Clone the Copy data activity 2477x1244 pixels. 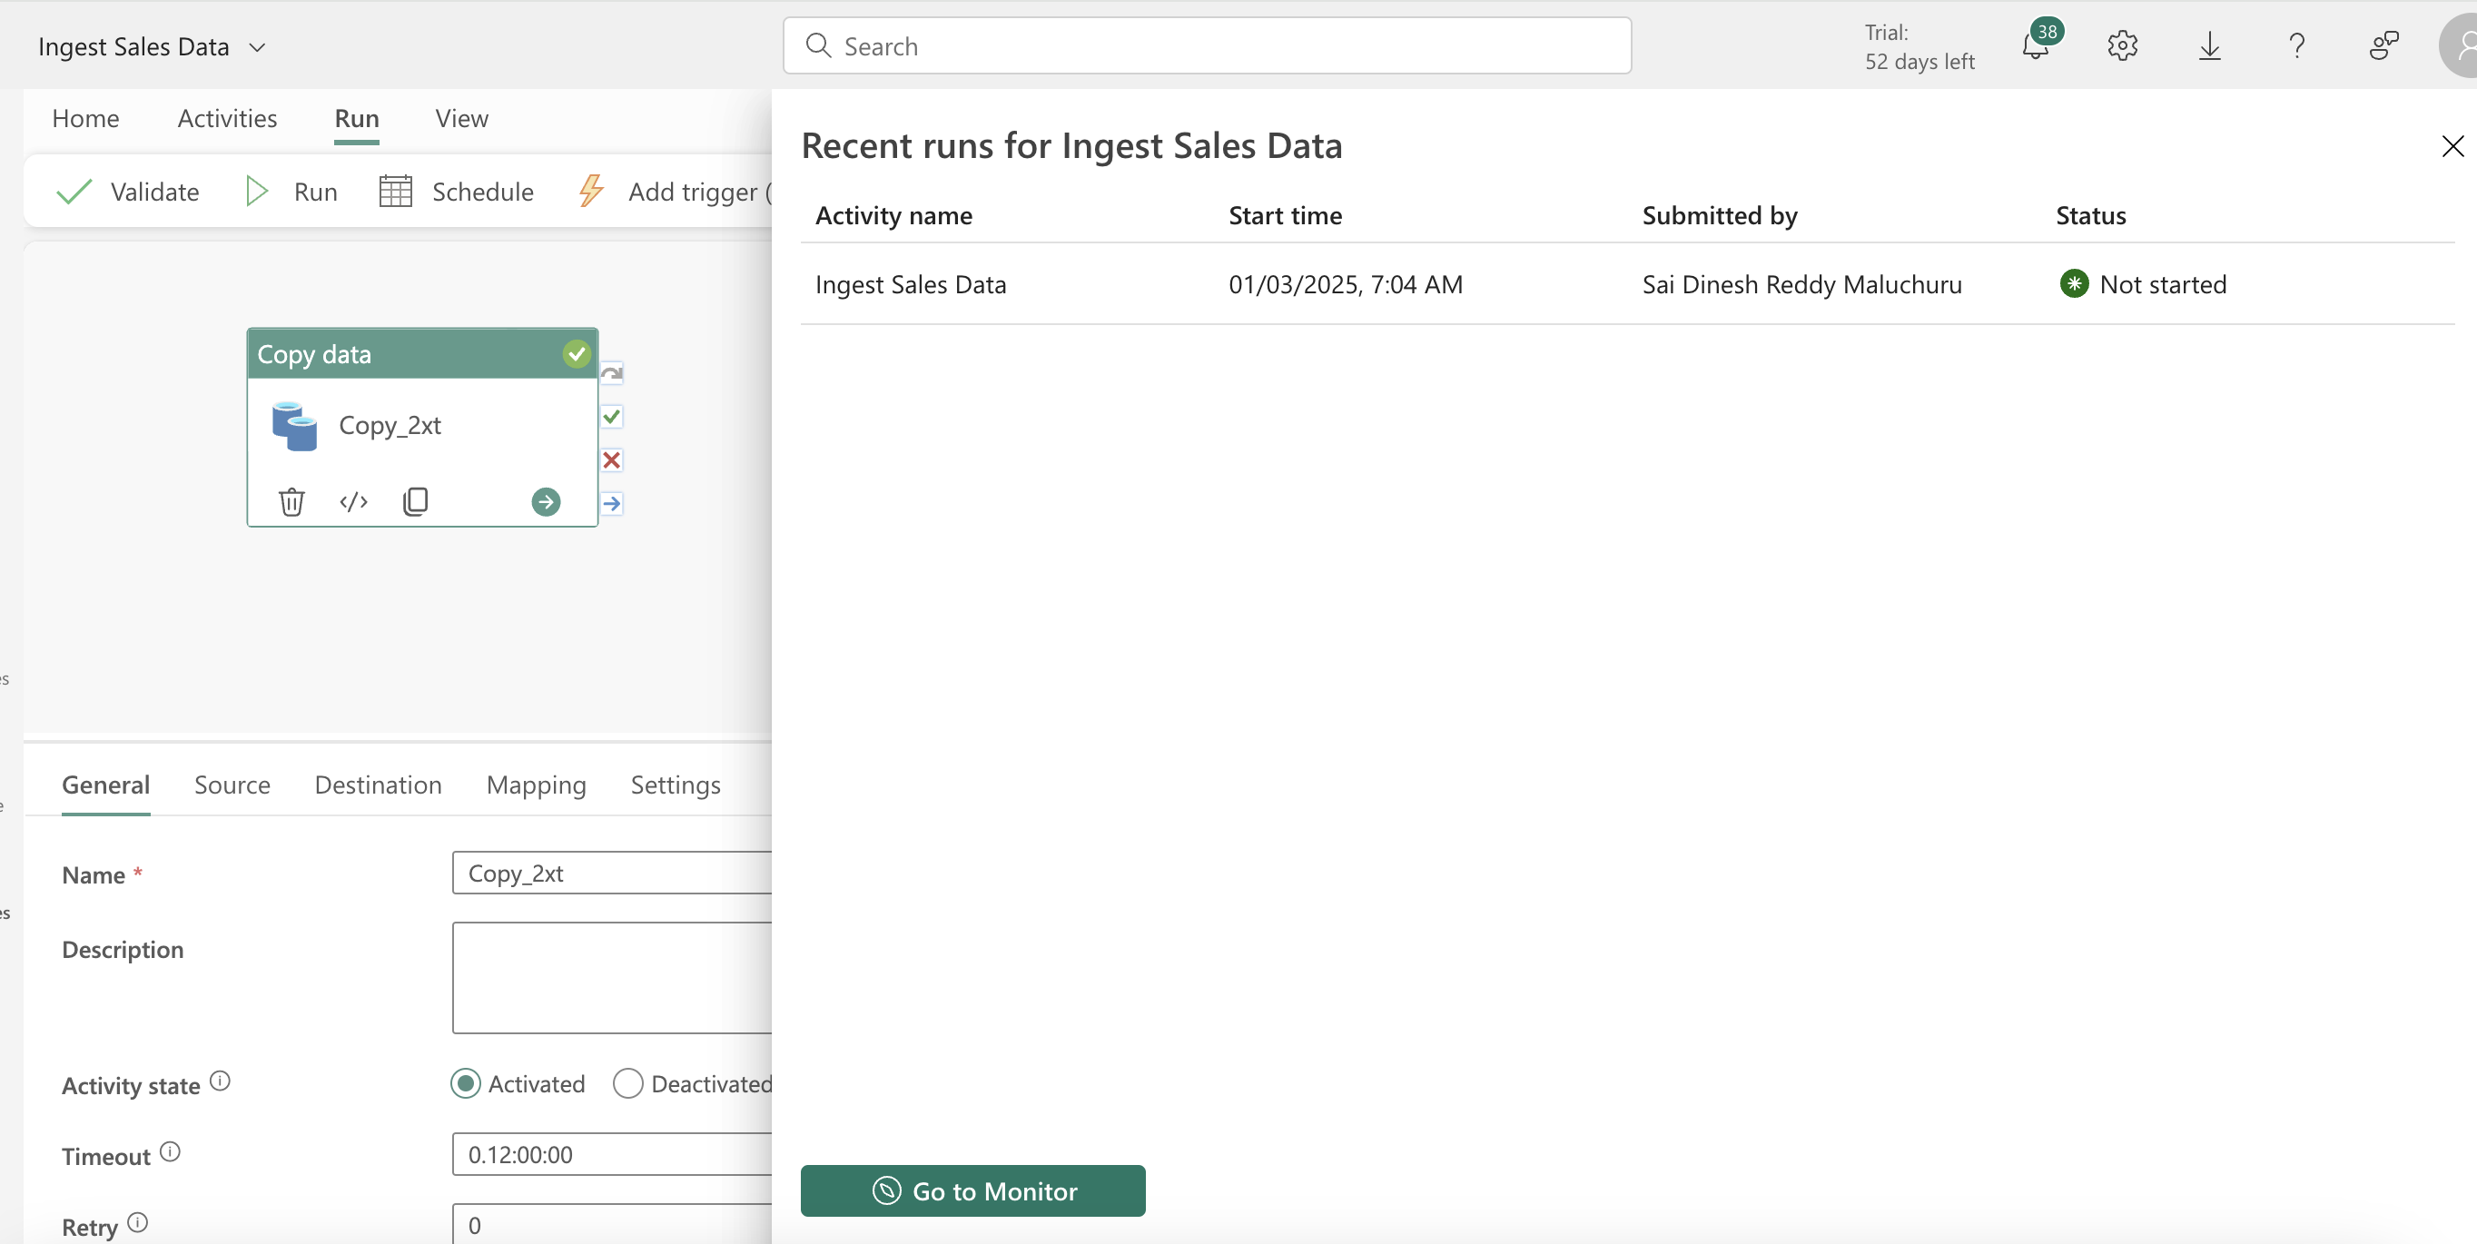(415, 501)
